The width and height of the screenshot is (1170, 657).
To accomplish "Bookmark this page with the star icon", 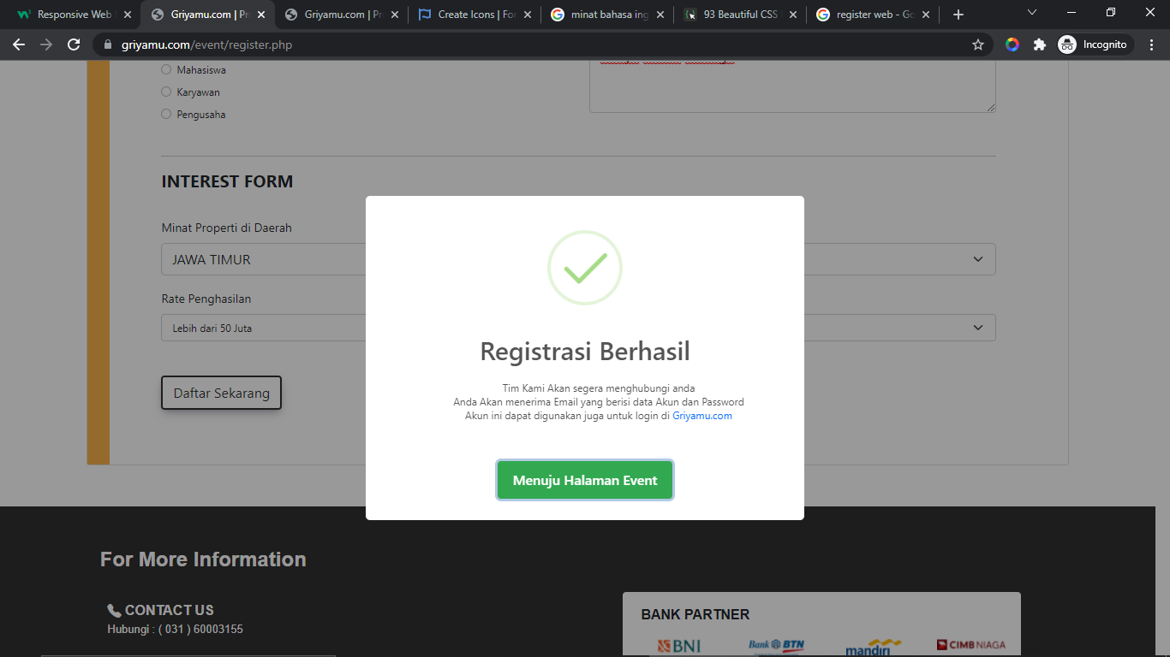I will [977, 44].
